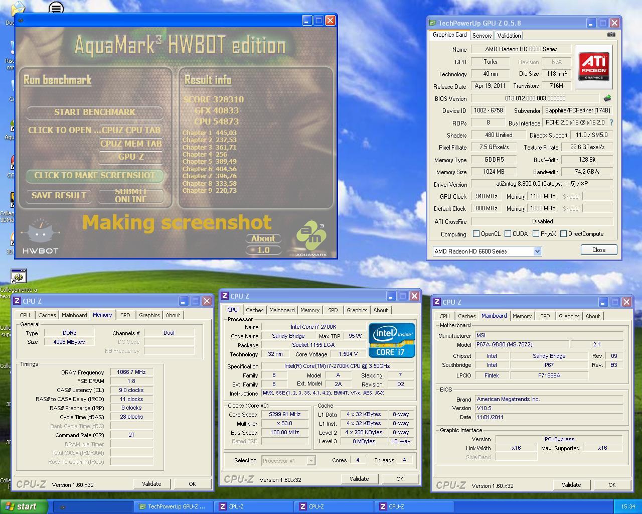Viewport: 642px width, 514px height.
Task: Click the GPU-Z button in AquaMark
Action: (131, 157)
